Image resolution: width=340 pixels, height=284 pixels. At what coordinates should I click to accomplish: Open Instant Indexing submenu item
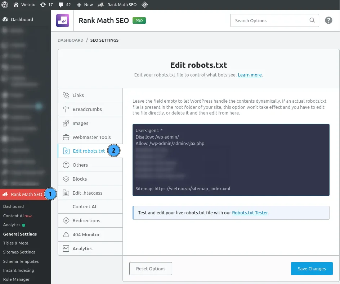click(18, 270)
